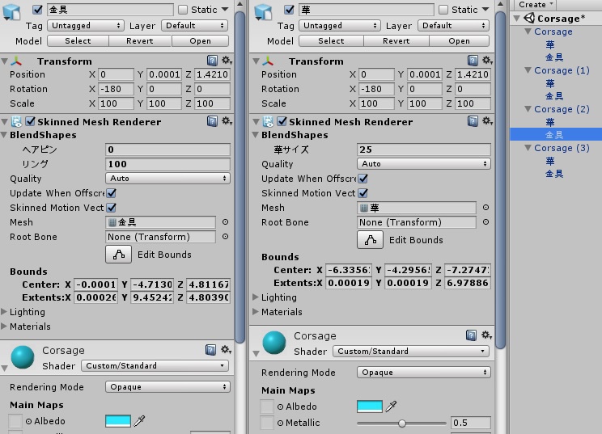Click model Revert button in 華 inspector

point(396,41)
